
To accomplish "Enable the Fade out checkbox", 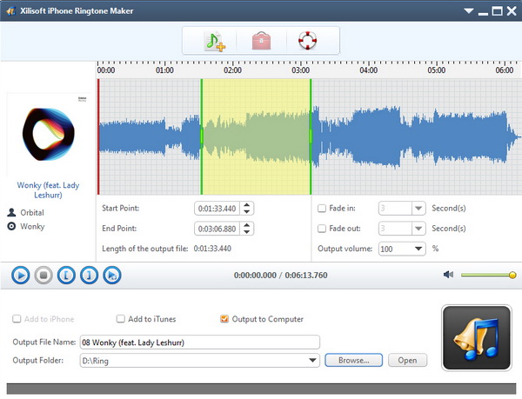I will point(323,229).
